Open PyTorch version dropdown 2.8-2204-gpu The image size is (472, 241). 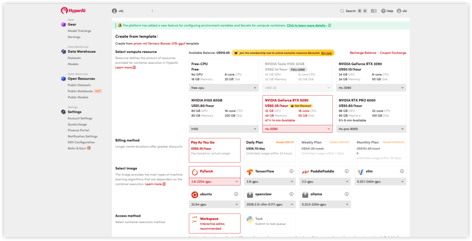tap(215, 182)
